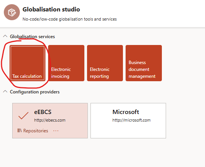The height and width of the screenshot is (167, 205).
Task: Open Repositories for eEBCS provider
Action: tap(33, 130)
